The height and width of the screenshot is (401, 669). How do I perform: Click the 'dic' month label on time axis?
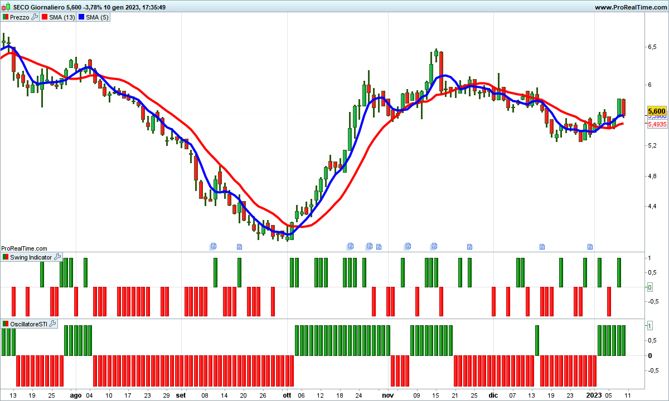click(x=493, y=395)
